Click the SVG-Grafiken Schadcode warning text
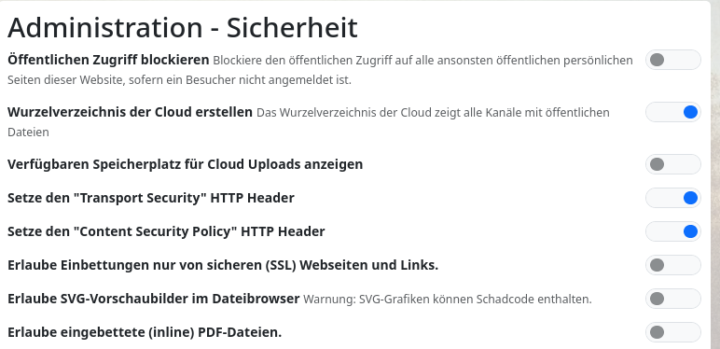 pyautogui.click(x=448, y=300)
